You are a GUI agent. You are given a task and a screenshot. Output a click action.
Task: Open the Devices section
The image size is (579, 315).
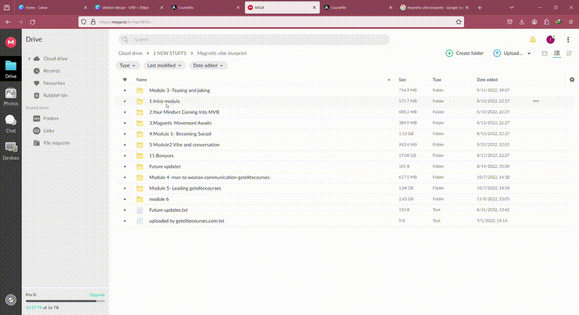(x=11, y=151)
